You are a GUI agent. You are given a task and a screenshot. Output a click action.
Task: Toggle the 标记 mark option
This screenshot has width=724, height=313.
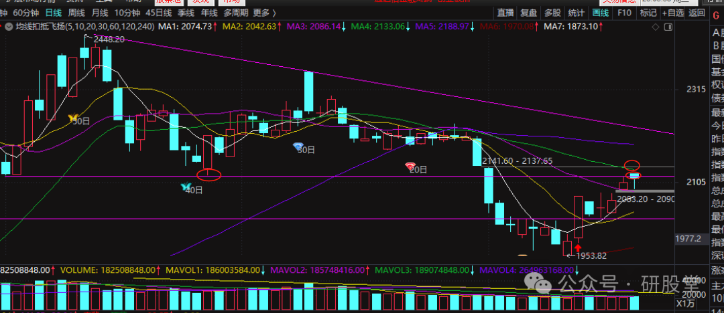tap(648, 13)
